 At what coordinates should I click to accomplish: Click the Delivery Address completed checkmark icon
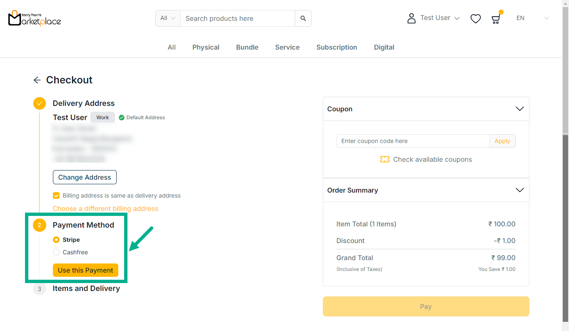[40, 103]
